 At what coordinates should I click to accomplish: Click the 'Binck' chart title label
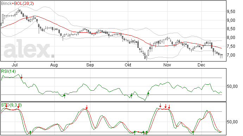pyautogui.click(x=6, y=4)
